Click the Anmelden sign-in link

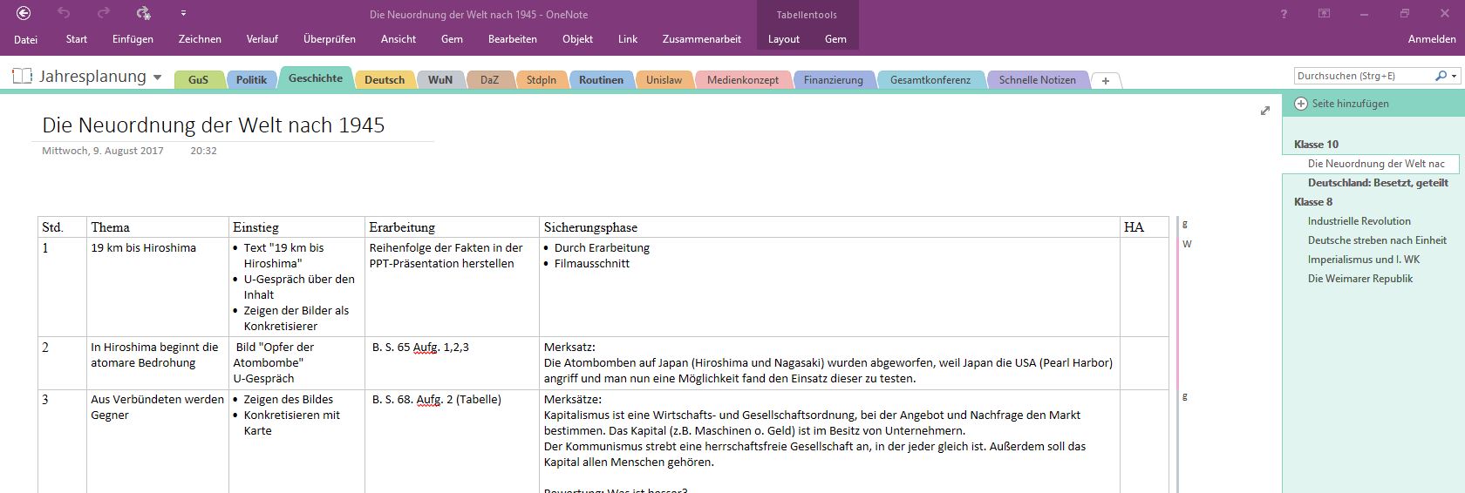coord(1431,39)
